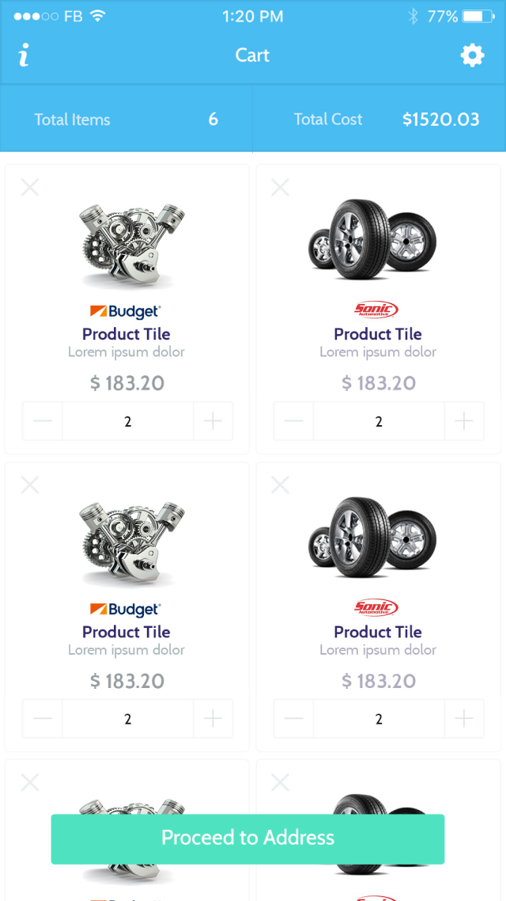Increase quantity of first Budget product

(x=213, y=421)
